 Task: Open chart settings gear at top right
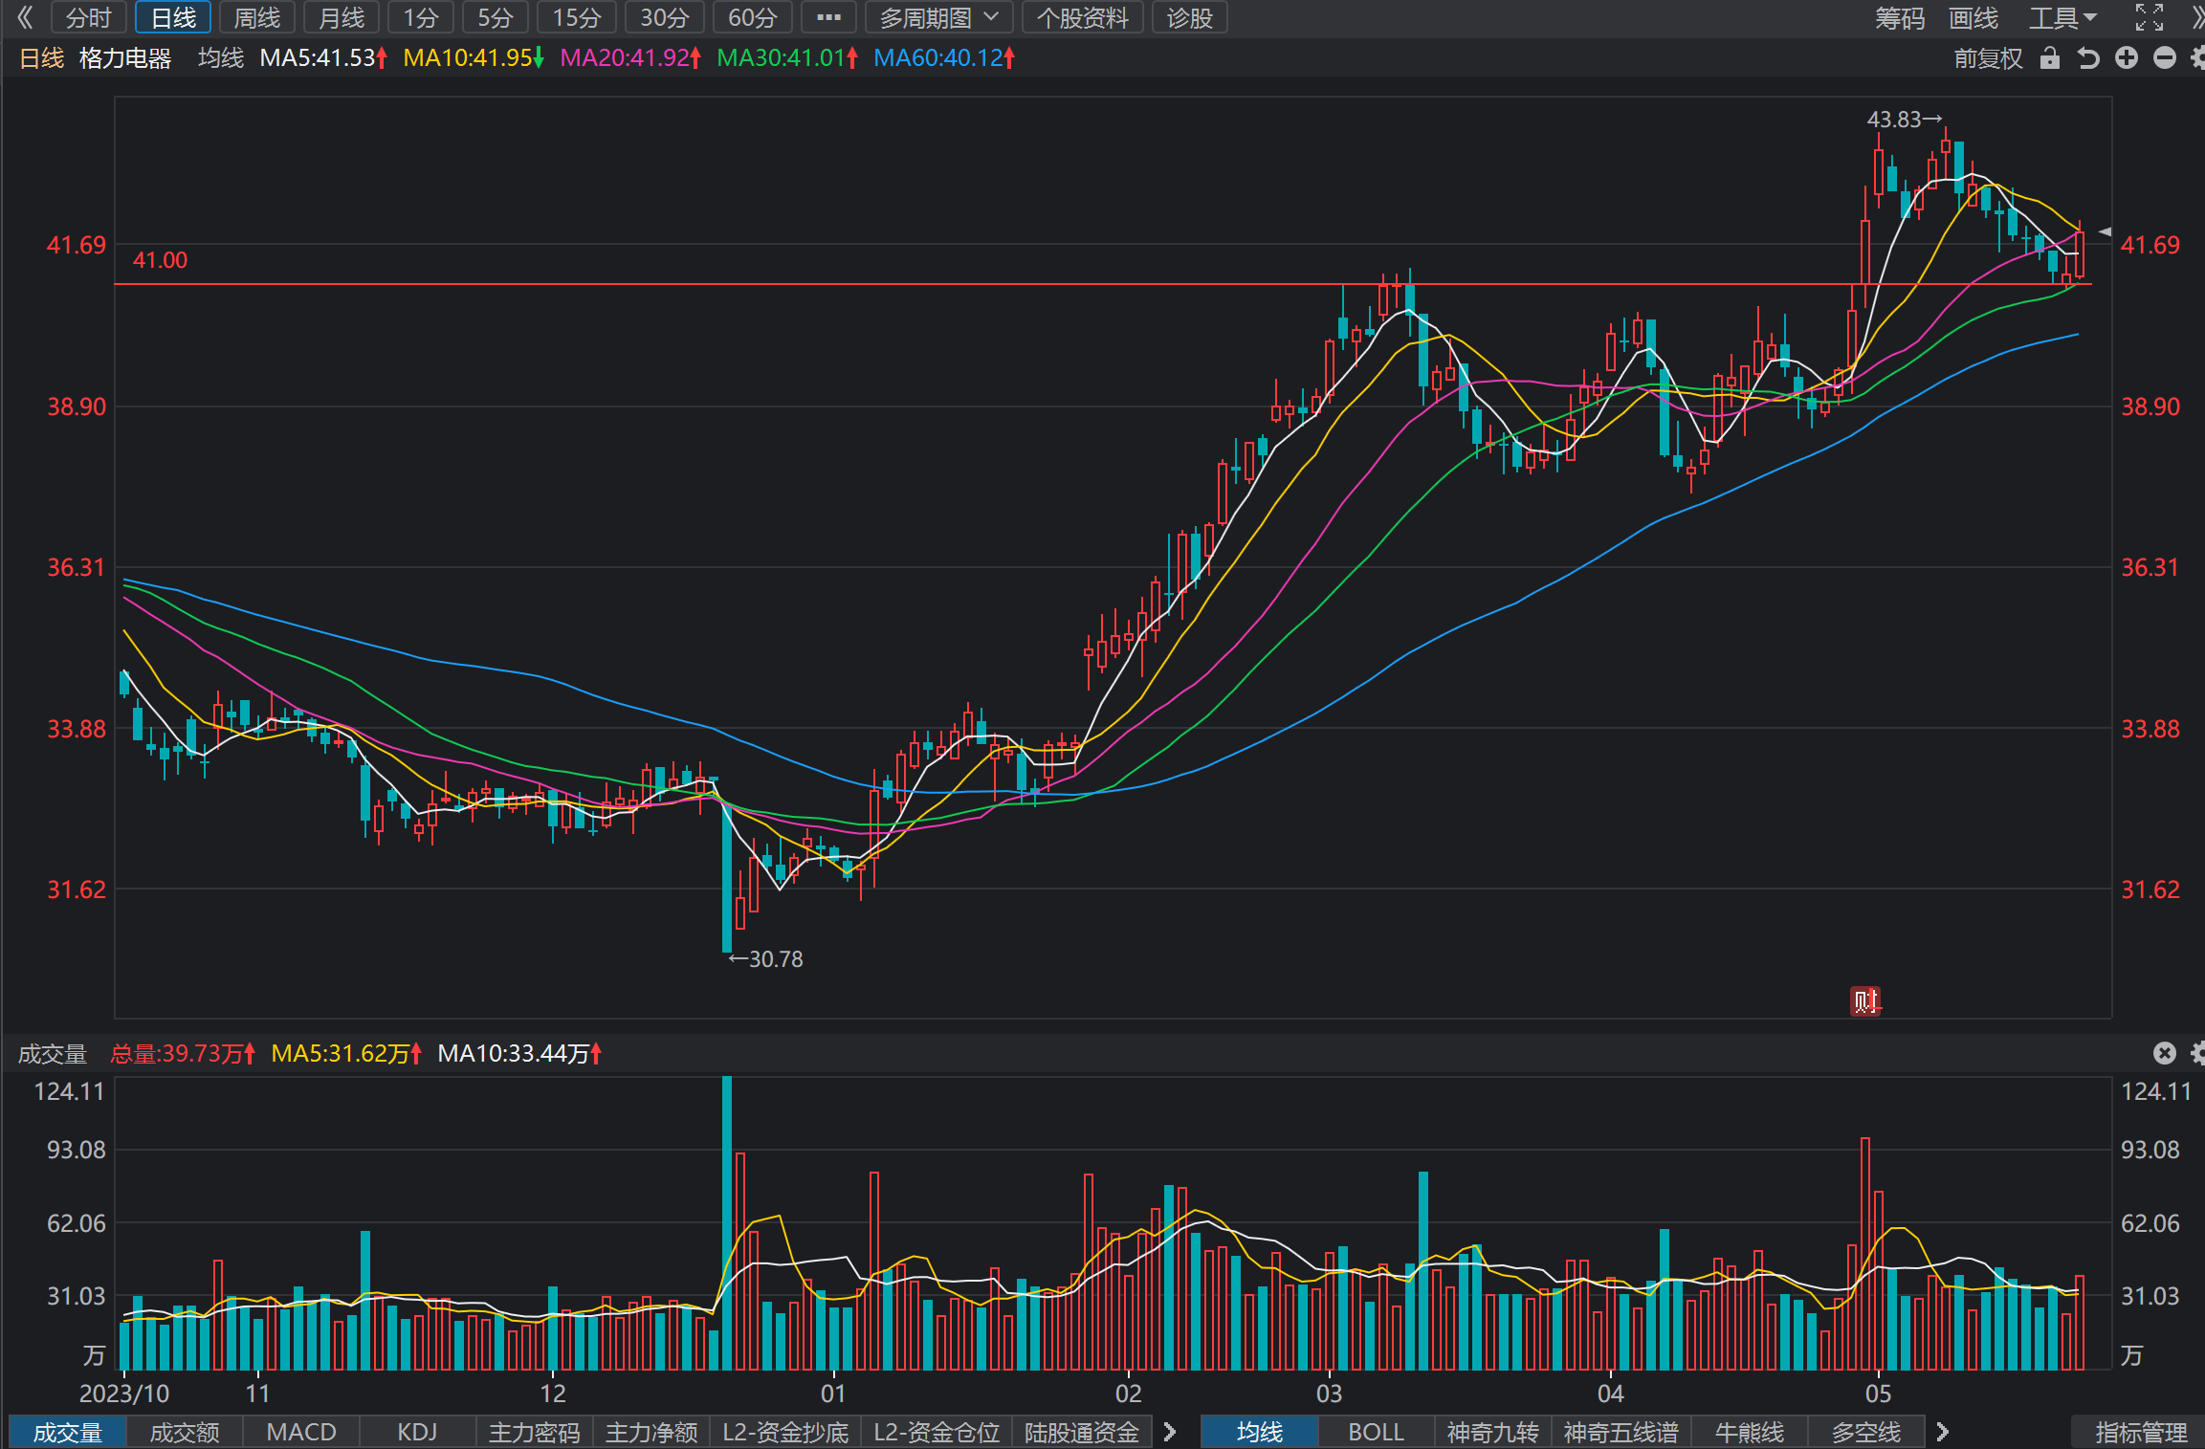pos(2197,58)
